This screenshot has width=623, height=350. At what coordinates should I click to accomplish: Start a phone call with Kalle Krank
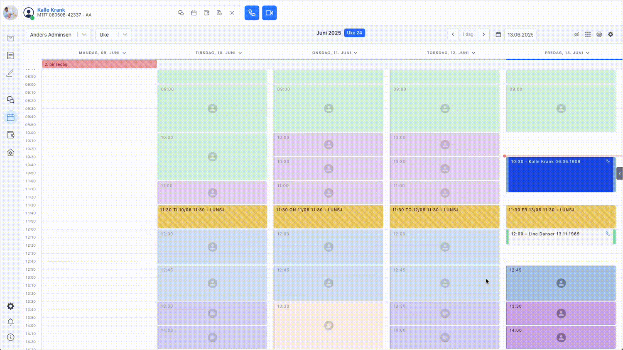[252, 13]
